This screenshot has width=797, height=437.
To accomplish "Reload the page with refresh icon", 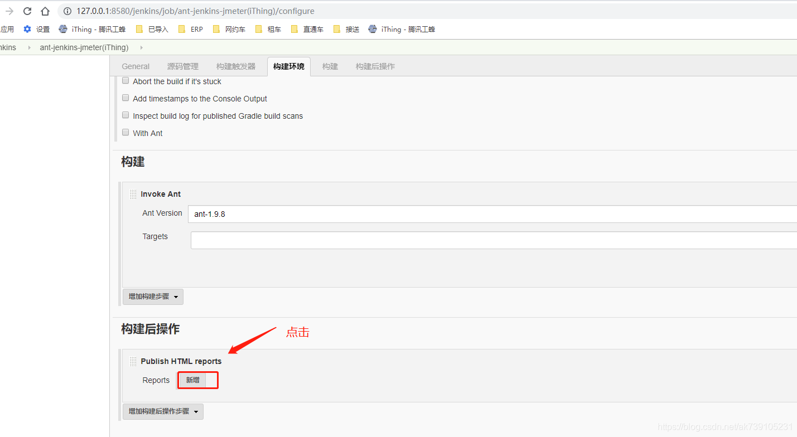I will click(27, 11).
